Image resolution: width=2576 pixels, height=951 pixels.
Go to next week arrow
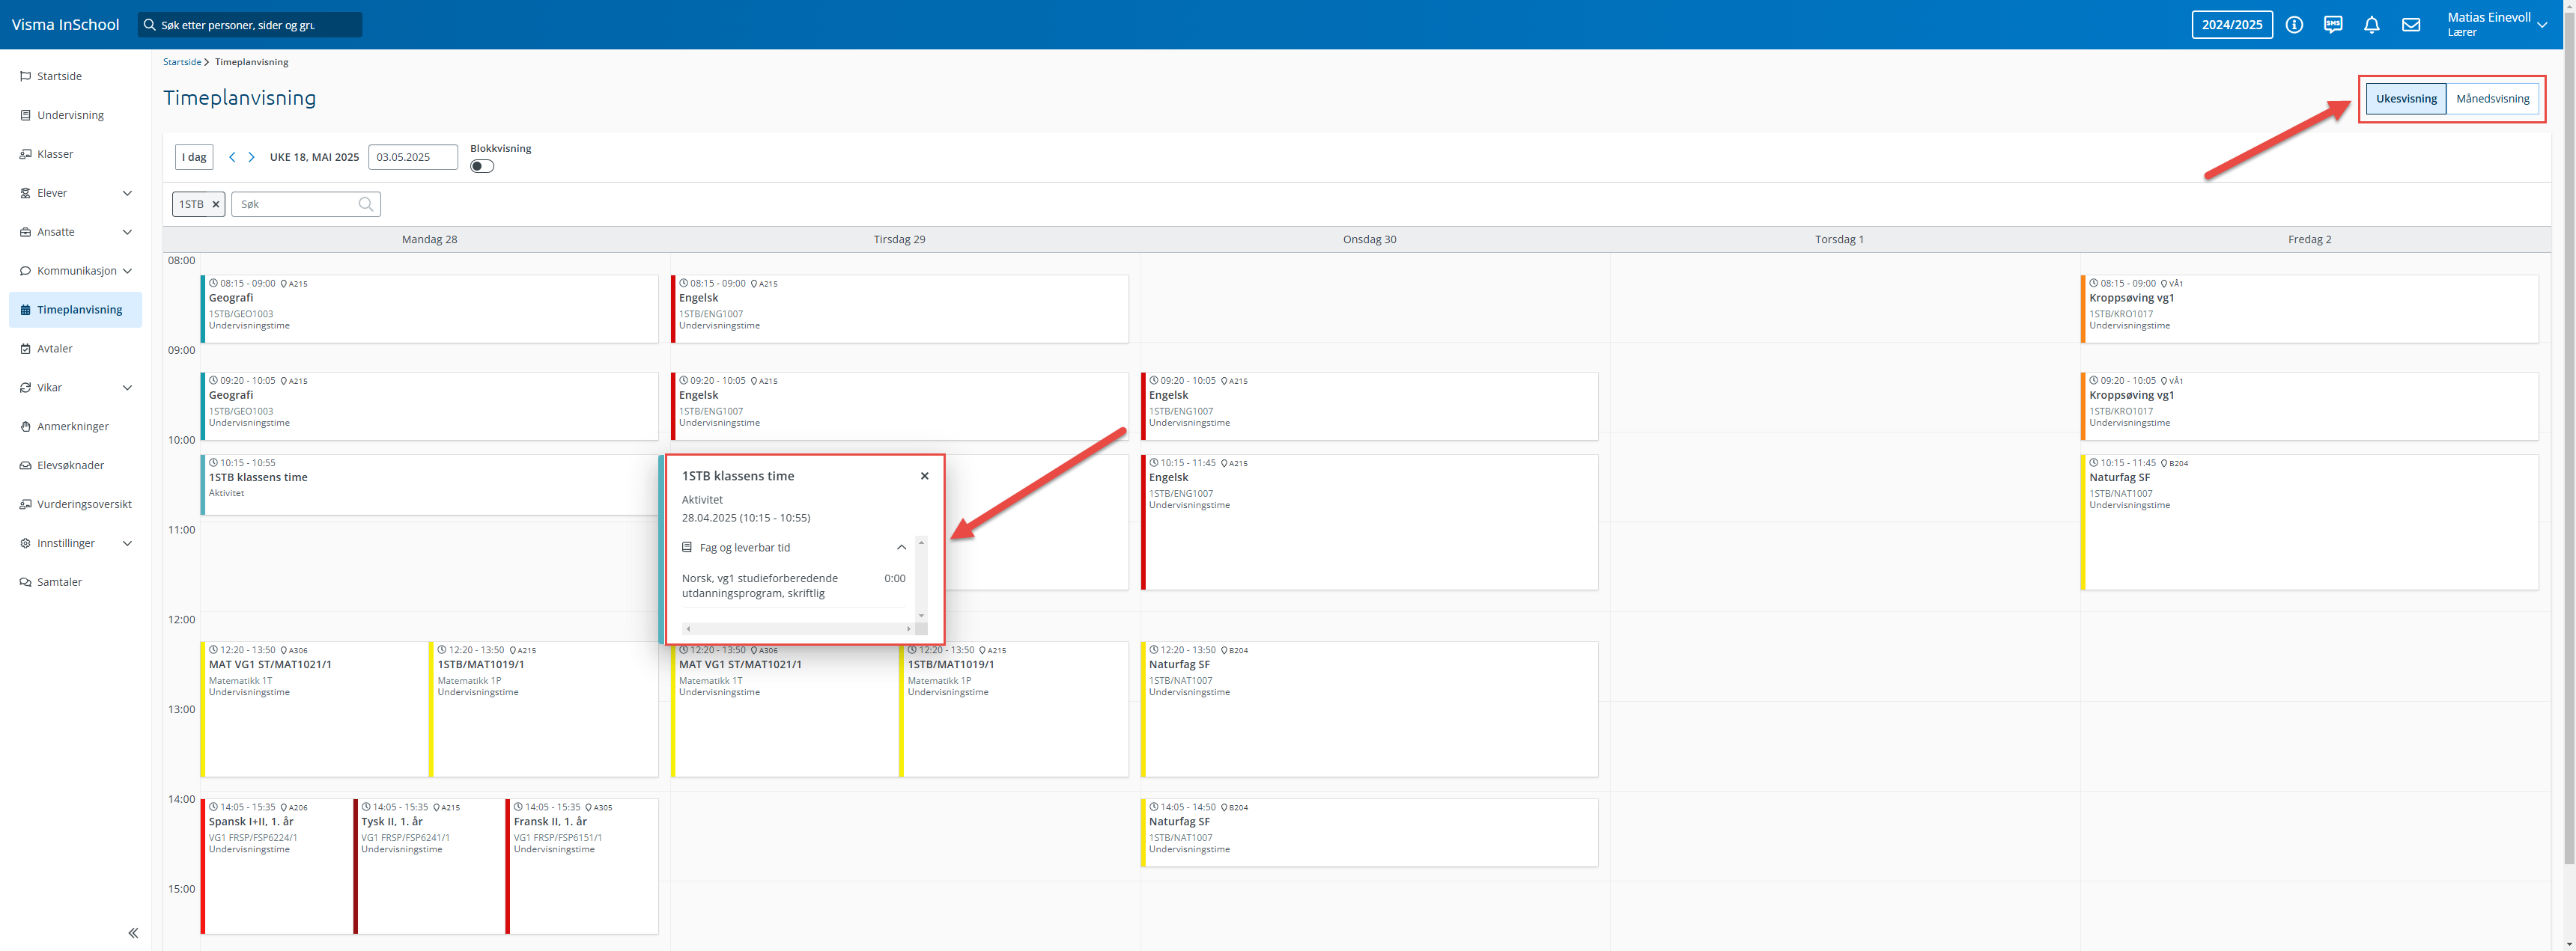click(x=252, y=157)
